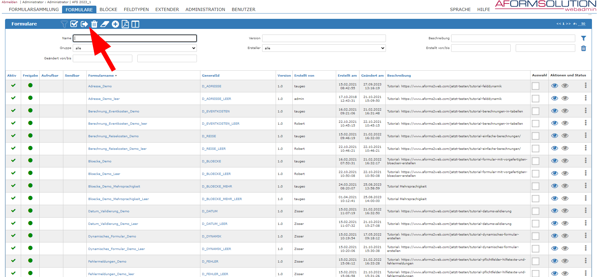Expand the Ersteller dropdown

324,48
